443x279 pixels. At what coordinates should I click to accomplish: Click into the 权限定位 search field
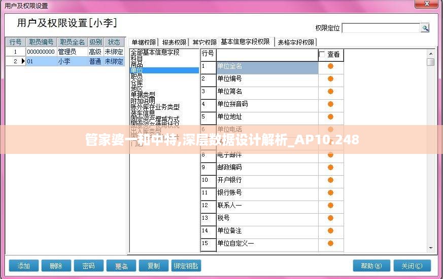click(x=381, y=28)
